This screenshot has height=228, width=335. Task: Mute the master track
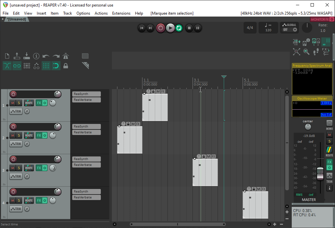(x=329, y=135)
